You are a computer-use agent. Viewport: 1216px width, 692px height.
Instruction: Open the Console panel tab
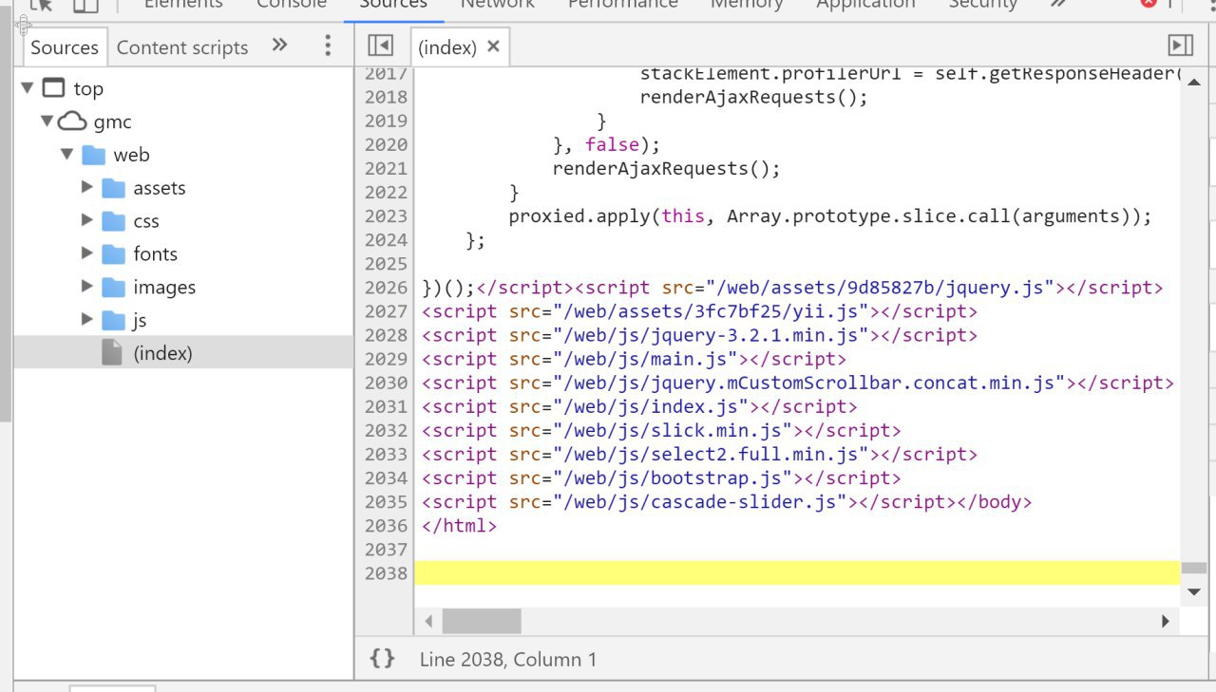pos(292,5)
